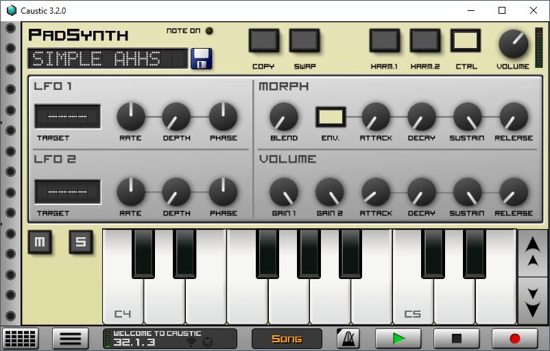Click the master Volume knob

pyautogui.click(x=513, y=44)
